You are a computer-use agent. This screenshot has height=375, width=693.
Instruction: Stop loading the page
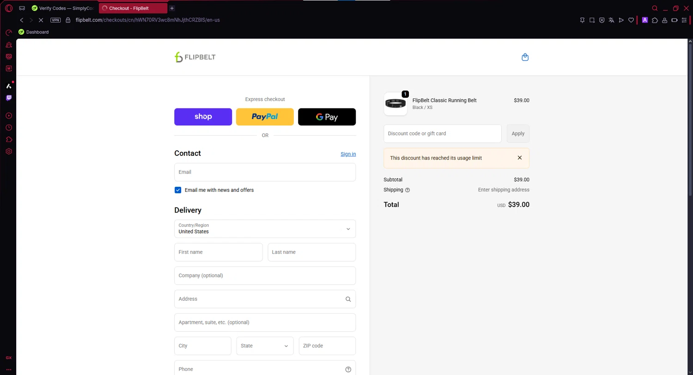point(41,20)
